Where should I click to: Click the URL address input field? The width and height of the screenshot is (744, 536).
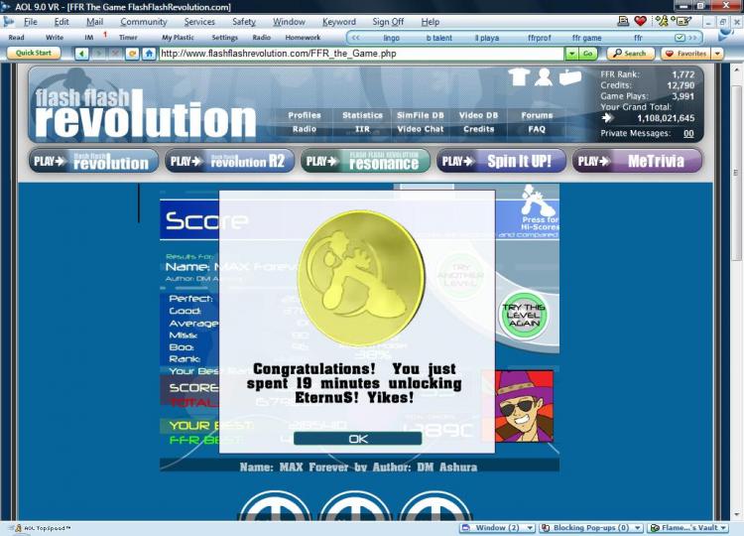pyautogui.click(x=361, y=54)
